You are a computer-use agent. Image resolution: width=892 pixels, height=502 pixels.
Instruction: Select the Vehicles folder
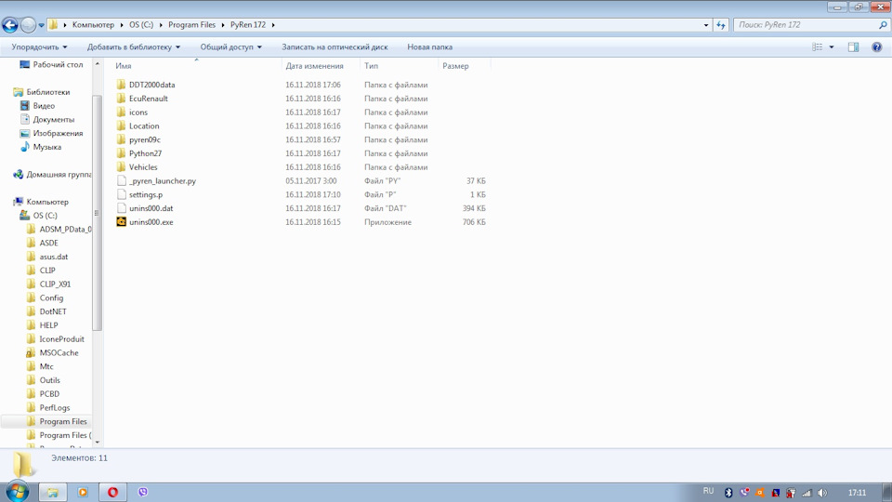pyautogui.click(x=143, y=167)
